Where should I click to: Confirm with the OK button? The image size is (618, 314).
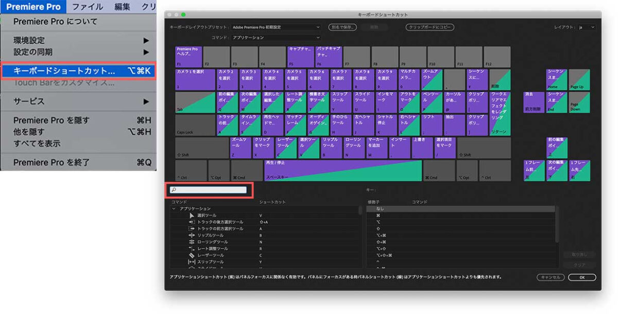(582, 277)
